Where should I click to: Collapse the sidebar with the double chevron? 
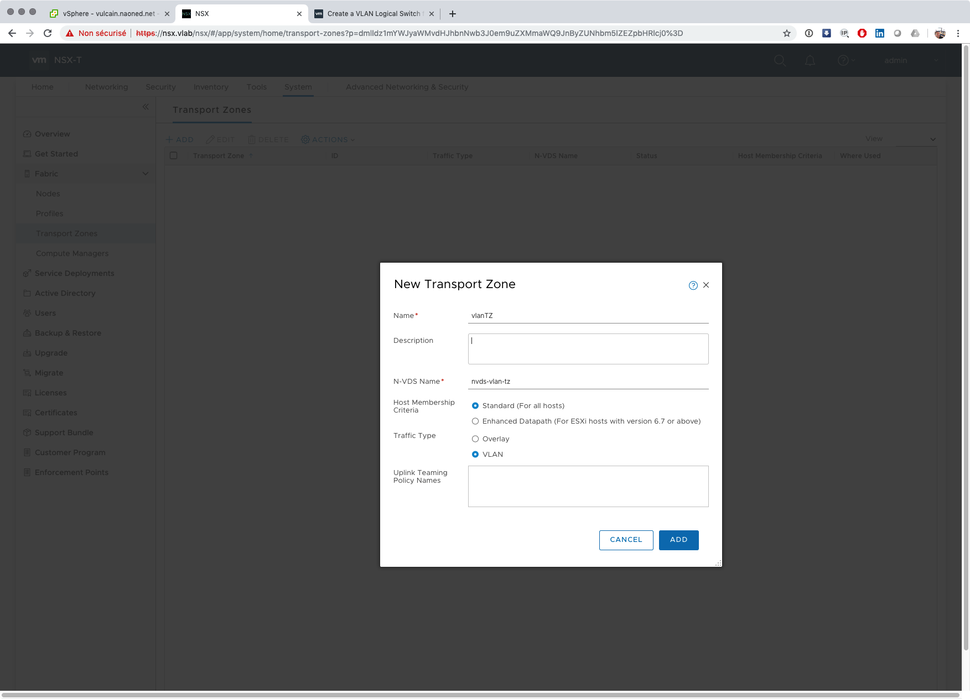click(146, 107)
